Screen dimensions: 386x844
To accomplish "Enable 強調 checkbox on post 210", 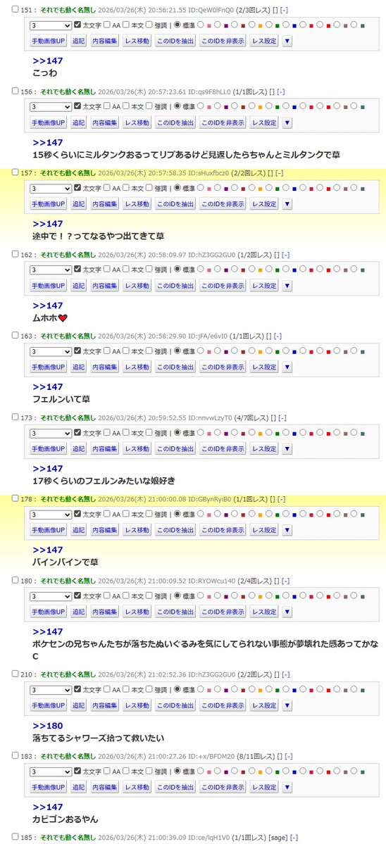I will click(x=149, y=690).
